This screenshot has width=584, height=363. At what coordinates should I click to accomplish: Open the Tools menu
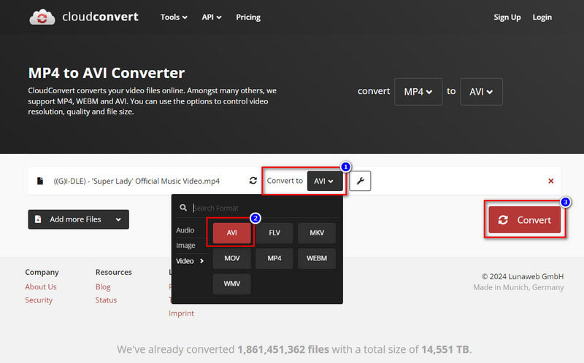click(174, 17)
